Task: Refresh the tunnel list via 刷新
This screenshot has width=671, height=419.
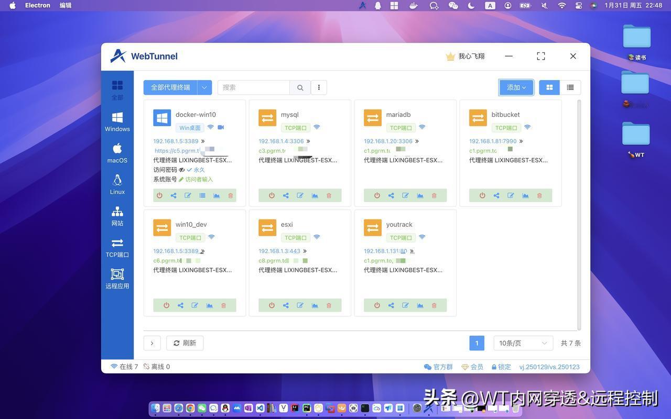Action: (x=185, y=343)
